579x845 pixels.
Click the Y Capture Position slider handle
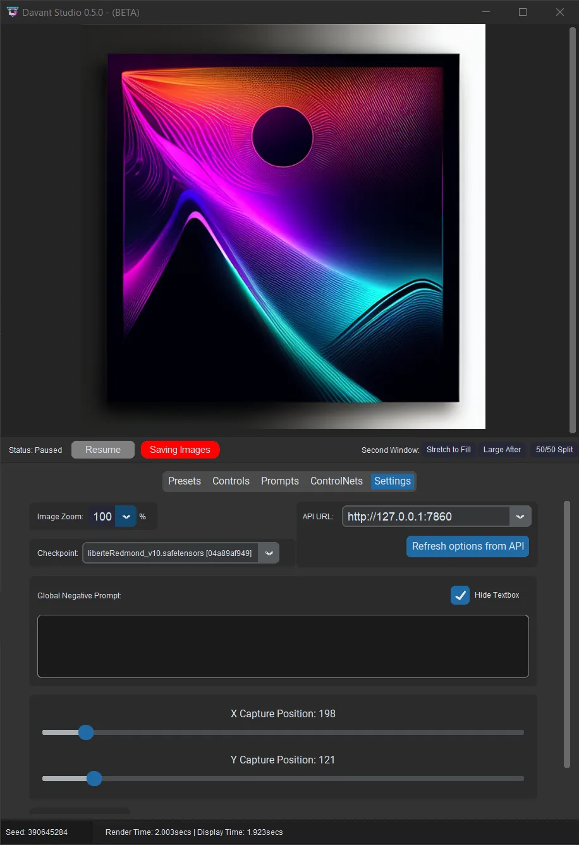point(94,779)
